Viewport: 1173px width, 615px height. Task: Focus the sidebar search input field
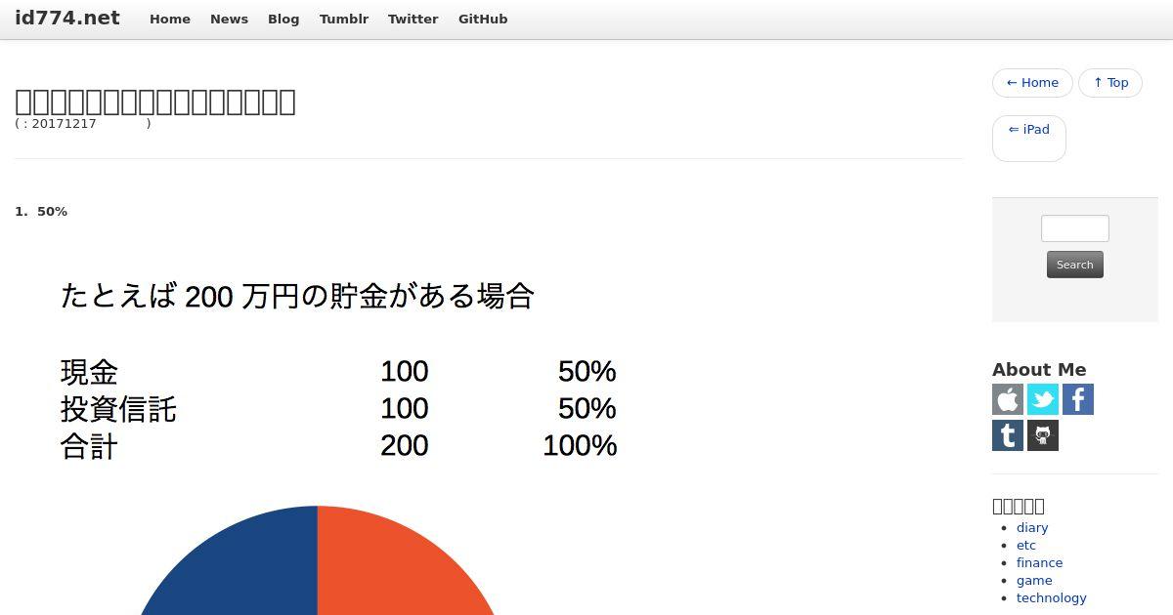coord(1074,228)
